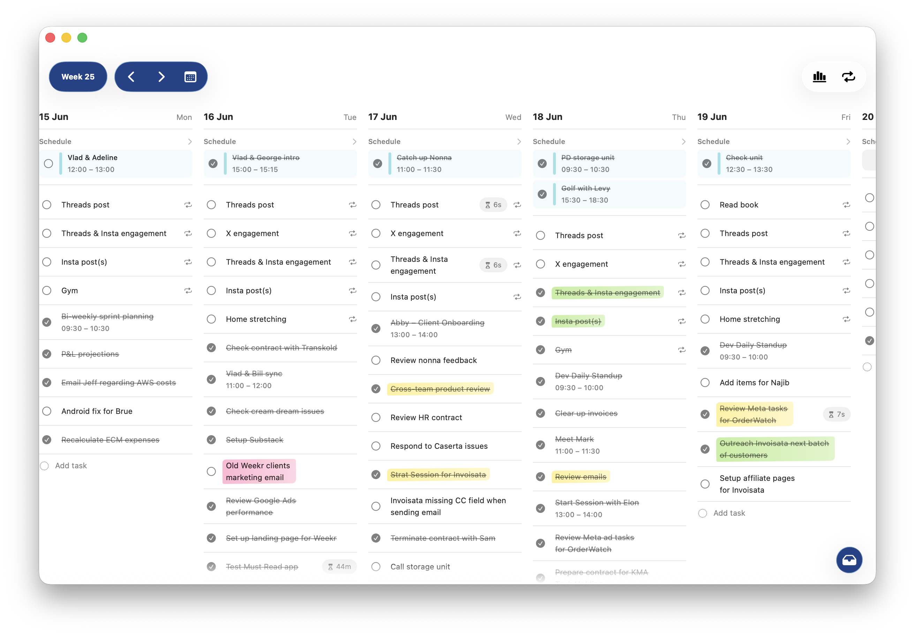Click the Week 25 button
The image size is (915, 636).
[78, 76]
